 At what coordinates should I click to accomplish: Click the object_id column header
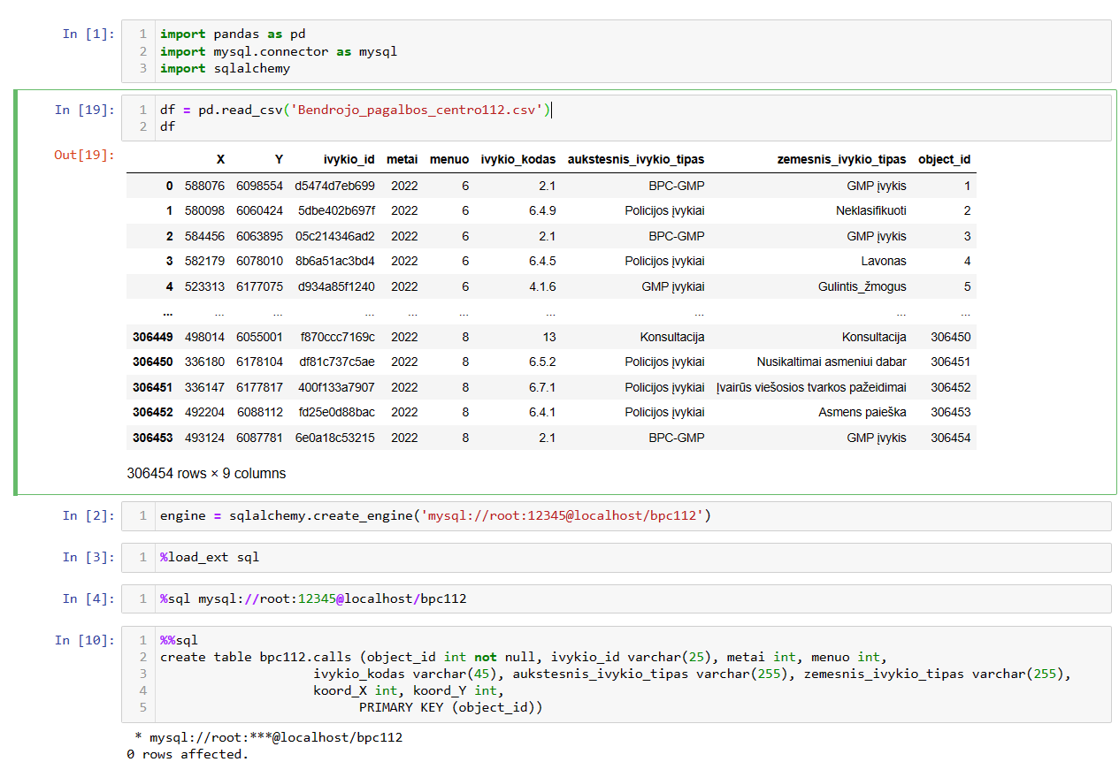click(x=944, y=160)
